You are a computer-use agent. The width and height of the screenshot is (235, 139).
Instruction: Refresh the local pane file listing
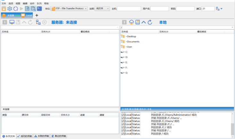pyautogui.click(x=150, y=22)
